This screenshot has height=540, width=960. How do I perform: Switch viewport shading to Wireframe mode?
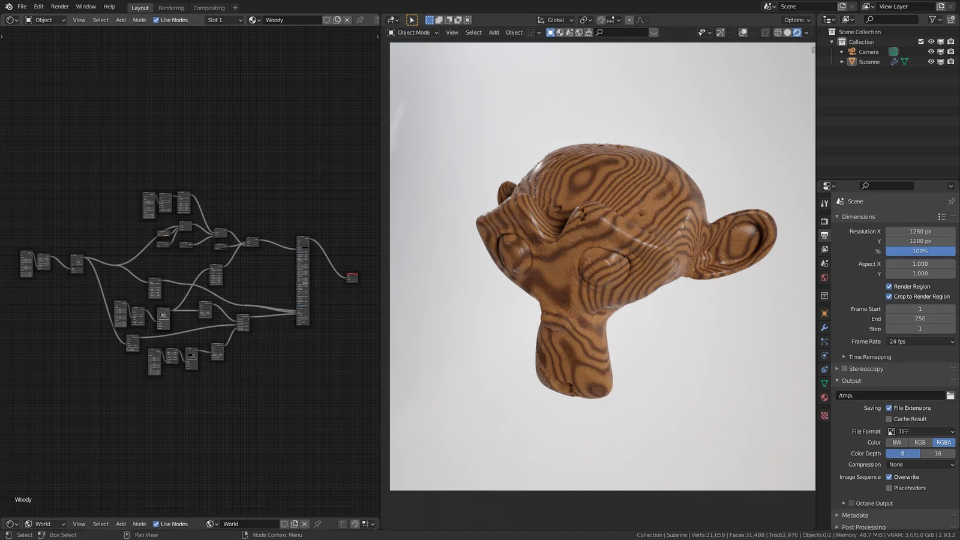778,33
